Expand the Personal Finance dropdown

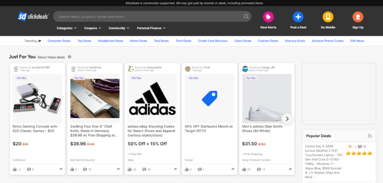tap(151, 28)
